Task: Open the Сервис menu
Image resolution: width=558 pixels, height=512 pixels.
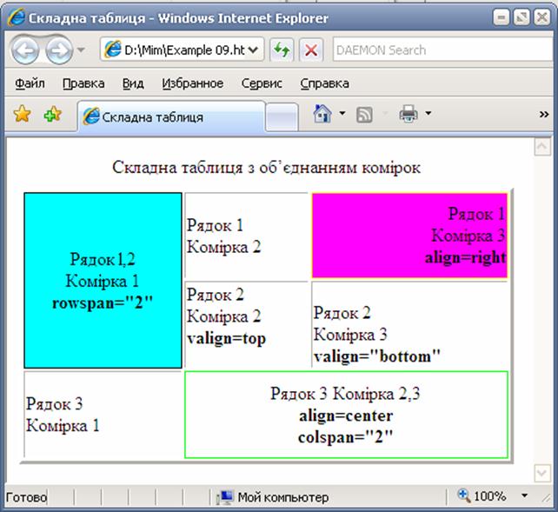Action: coord(262,83)
